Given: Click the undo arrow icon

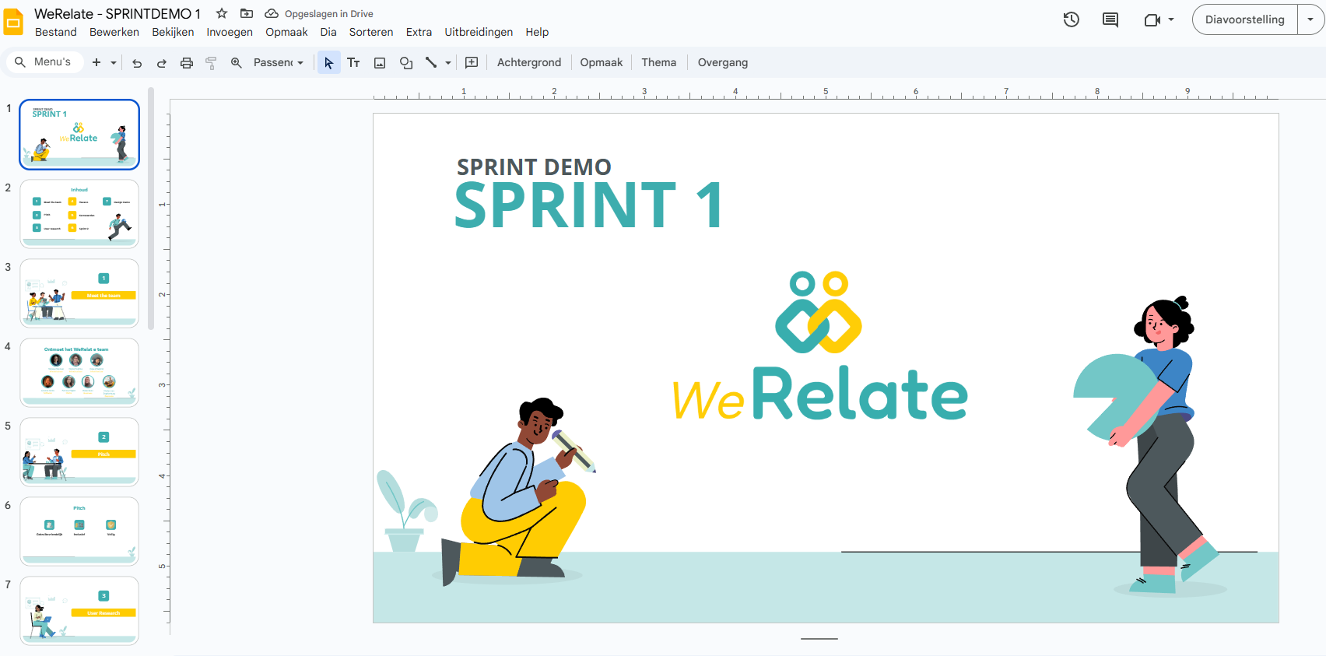Looking at the screenshot, I should click(x=137, y=63).
